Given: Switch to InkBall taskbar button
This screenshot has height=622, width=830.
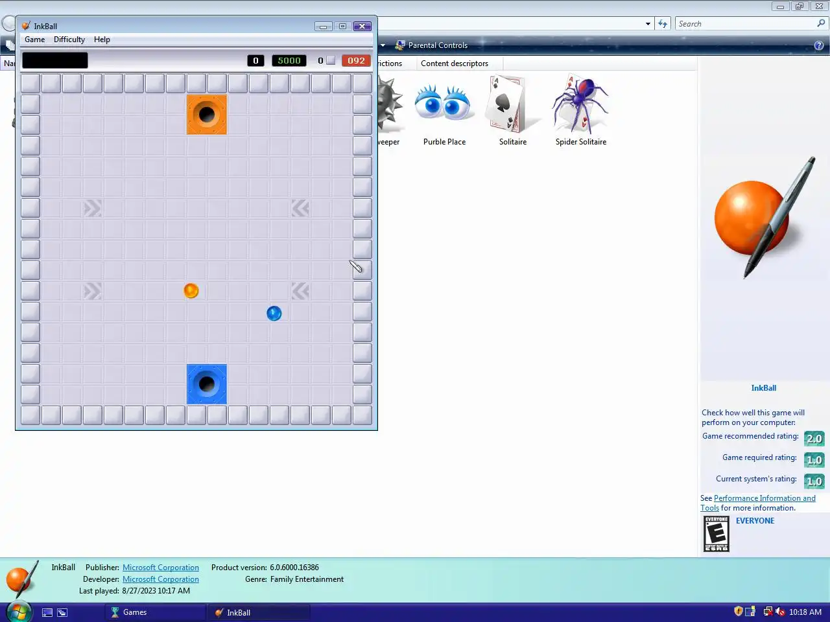Looking at the screenshot, I should click(259, 612).
